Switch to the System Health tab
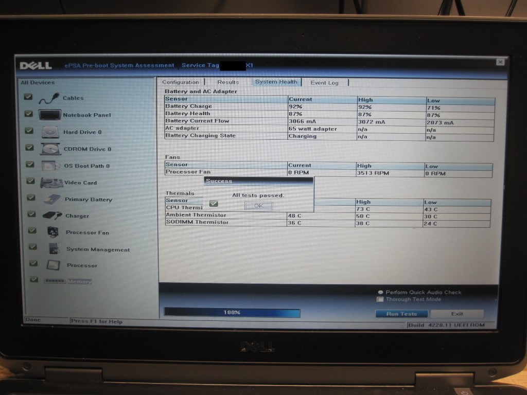This screenshot has height=395, width=527. click(x=276, y=82)
